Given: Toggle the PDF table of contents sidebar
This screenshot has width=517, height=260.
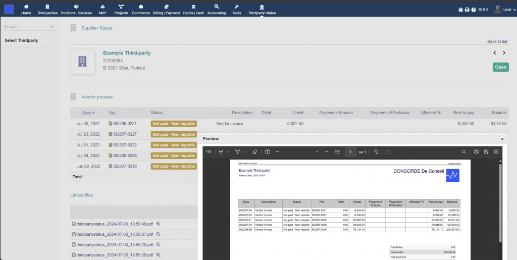Looking at the screenshot, I should (209, 151).
